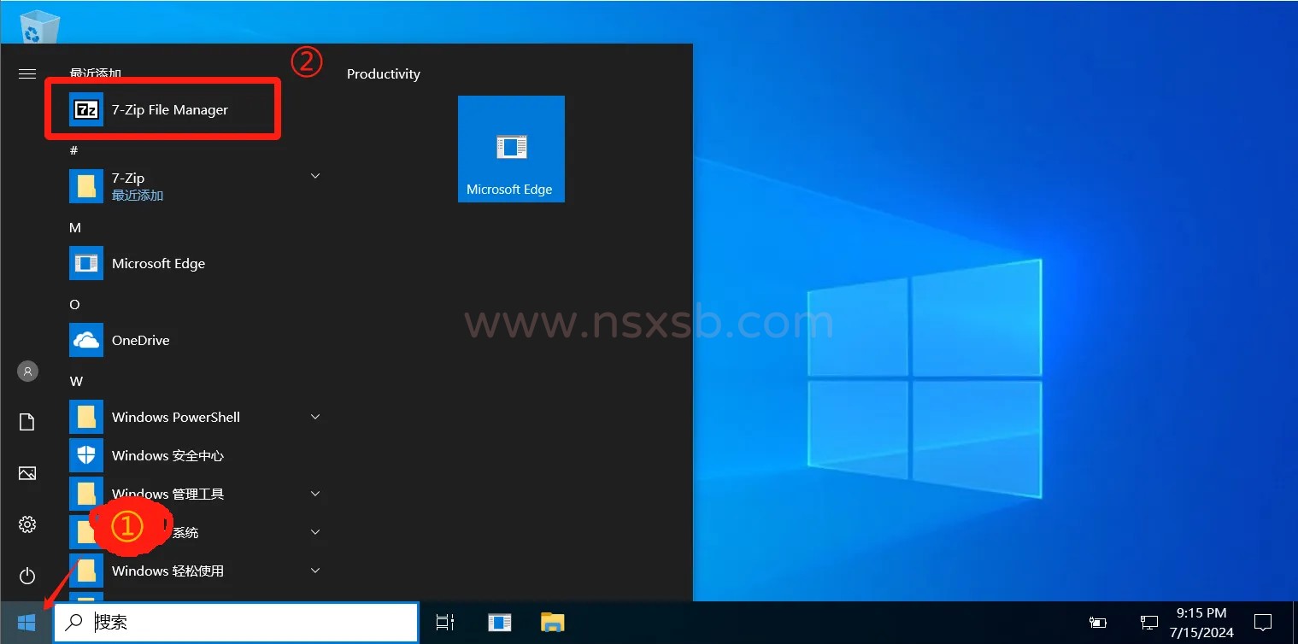The width and height of the screenshot is (1298, 644).
Task: Click the Power icon in Start sidebar
Action: 27,575
